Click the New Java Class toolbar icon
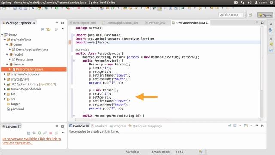Screen dimensions: 275x155 coord(113,8)
